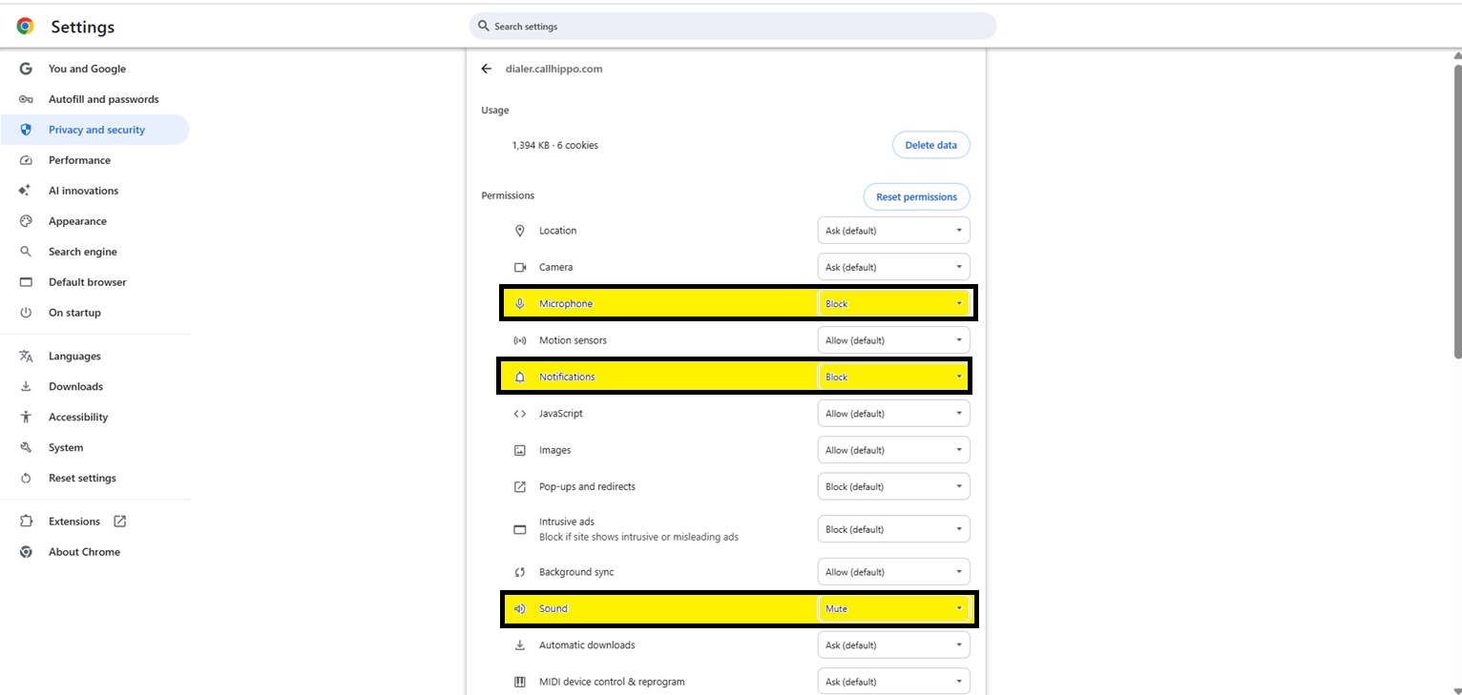The width and height of the screenshot is (1462, 695).
Task: Click the Motion sensors icon
Action: (x=520, y=340)
